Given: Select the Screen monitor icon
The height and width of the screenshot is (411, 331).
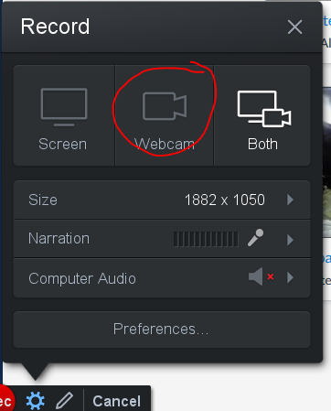Looking at the screenshot, I should coord(64,107).
